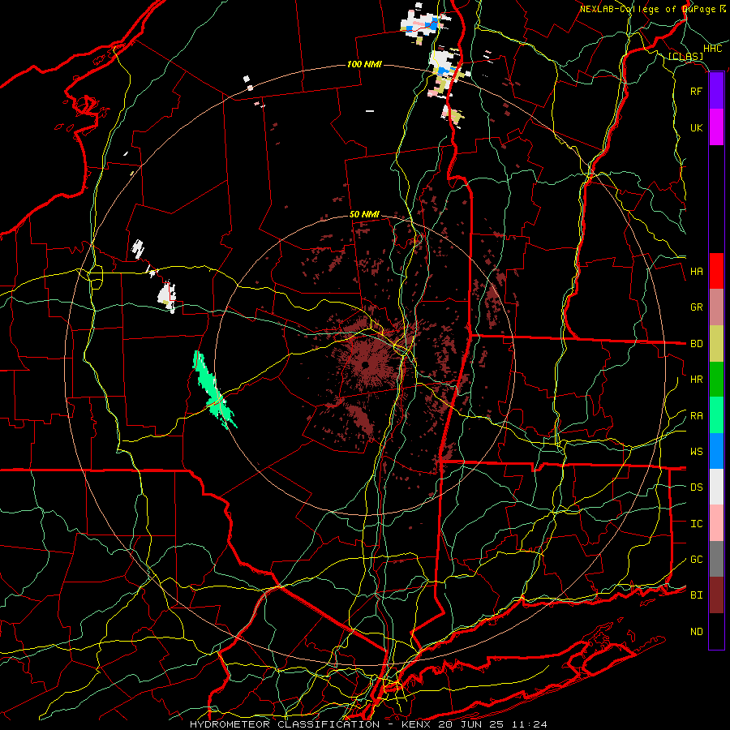This screenshot has width=730, height=730.
Task: Click the "DS" legend label
Action: click(696, 487)
